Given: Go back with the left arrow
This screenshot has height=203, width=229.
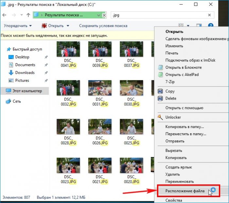Looking at the screenshot, I should coord(4,15).
